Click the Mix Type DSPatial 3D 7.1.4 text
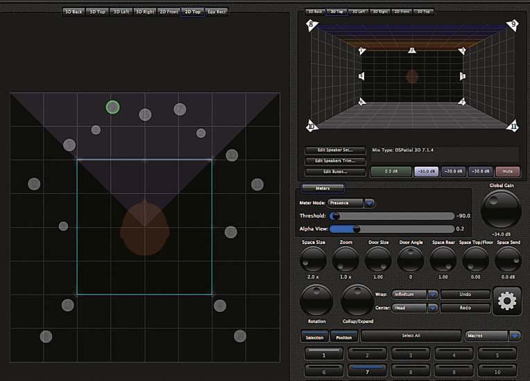The image size is (530, 381). [x=403, y=150]
